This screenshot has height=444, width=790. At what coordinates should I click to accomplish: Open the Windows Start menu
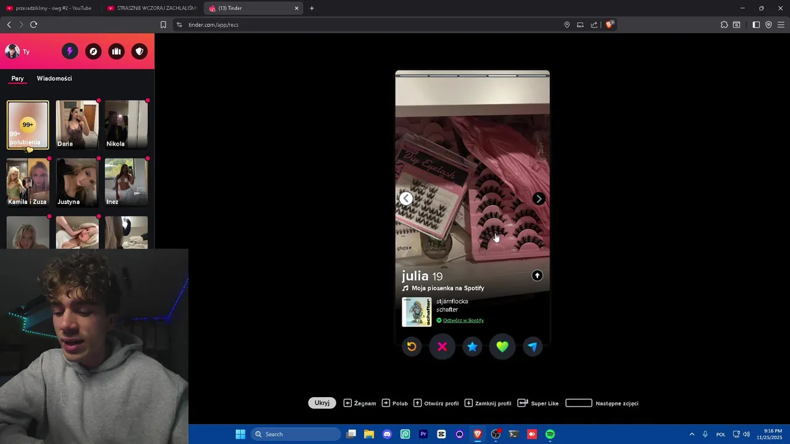click(241, 434)
